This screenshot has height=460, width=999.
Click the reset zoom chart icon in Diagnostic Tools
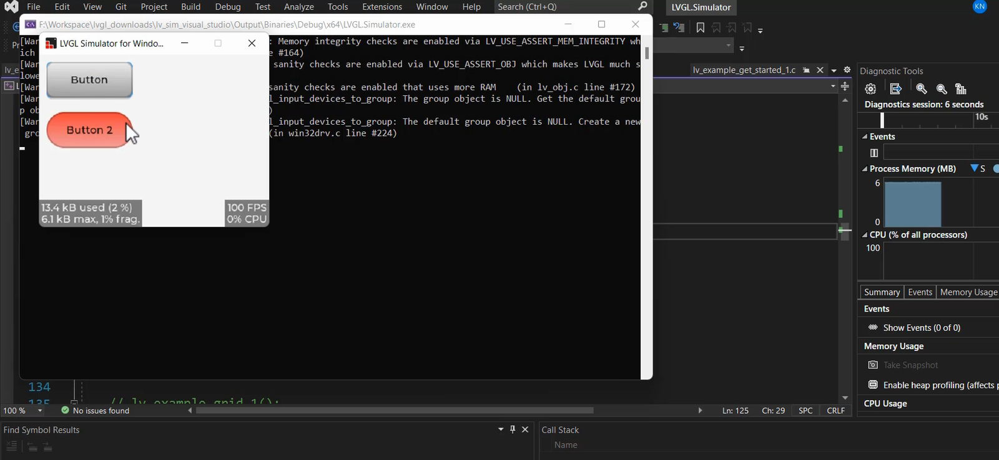(x=961, y=89)
